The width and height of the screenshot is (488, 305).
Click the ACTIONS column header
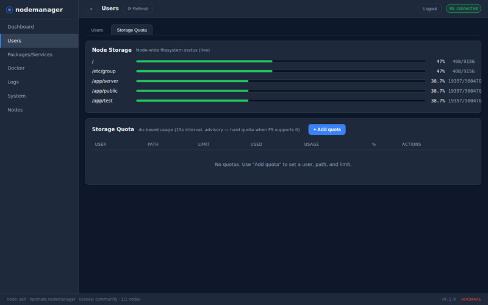coord(411,145)
